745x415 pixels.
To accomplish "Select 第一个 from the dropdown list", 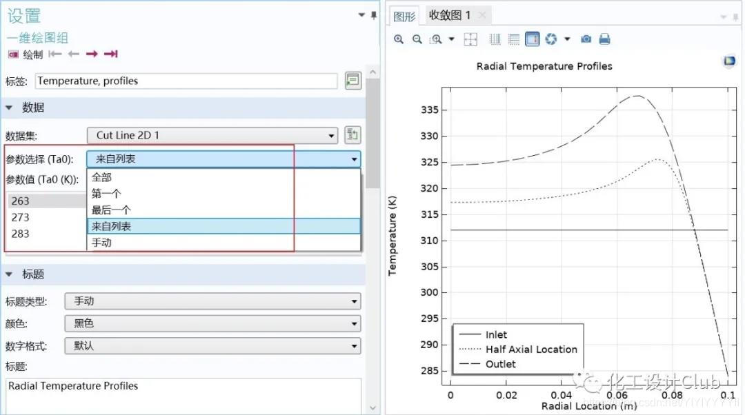I will pyautogui.click(x=223, y=194).
